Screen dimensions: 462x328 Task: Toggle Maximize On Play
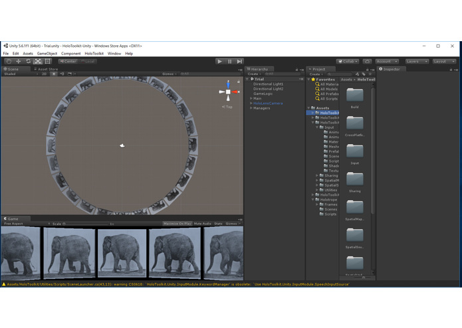pyautogui.click(x=177, y=224)
